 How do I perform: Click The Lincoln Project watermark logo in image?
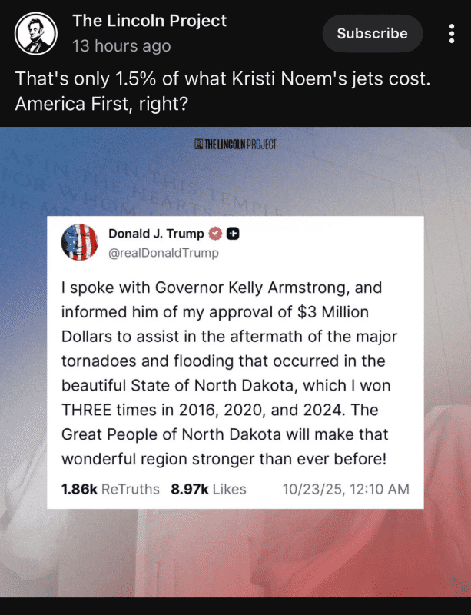pos(235,144)
